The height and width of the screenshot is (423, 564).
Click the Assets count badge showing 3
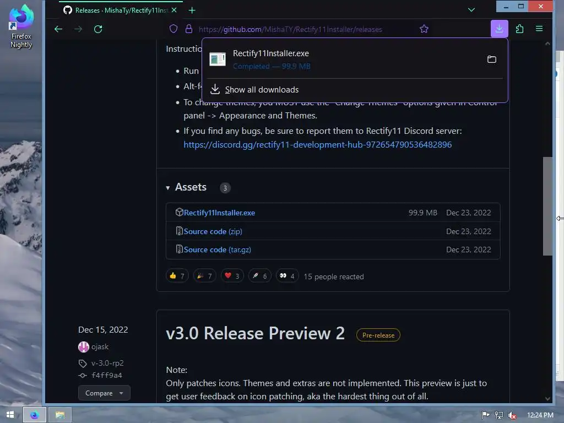225,188
